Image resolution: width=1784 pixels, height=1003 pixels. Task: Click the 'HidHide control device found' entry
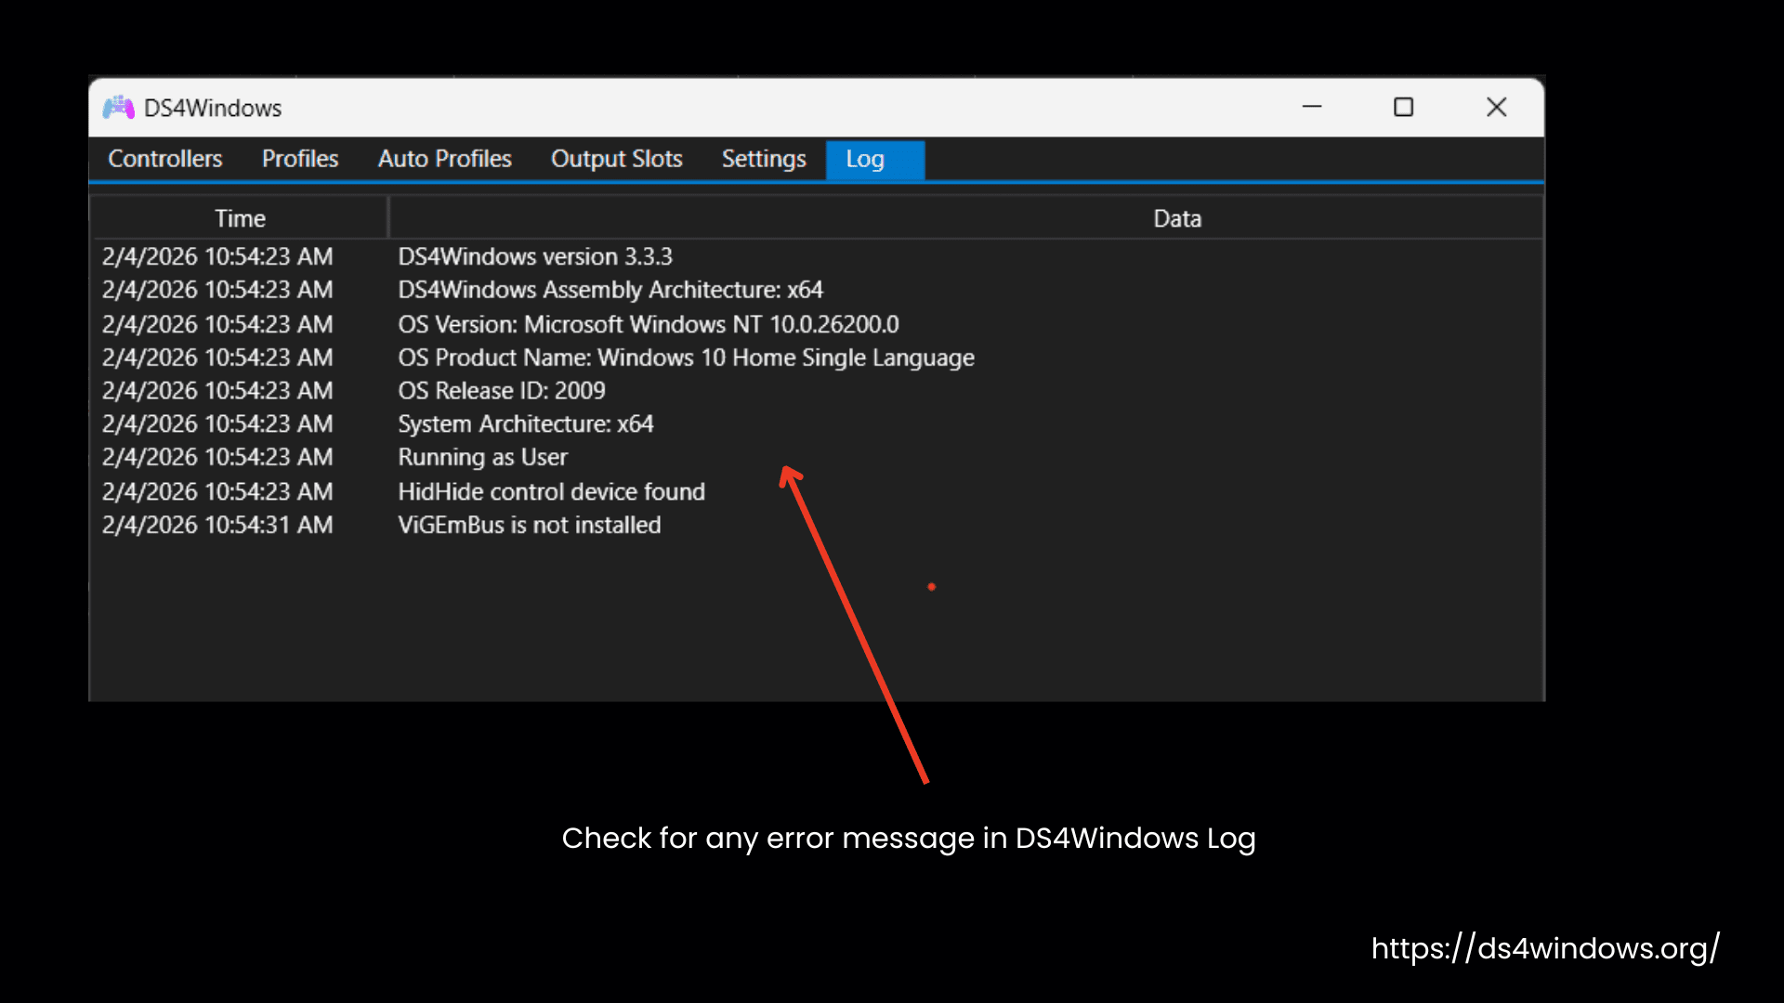(x=818, y=491)
